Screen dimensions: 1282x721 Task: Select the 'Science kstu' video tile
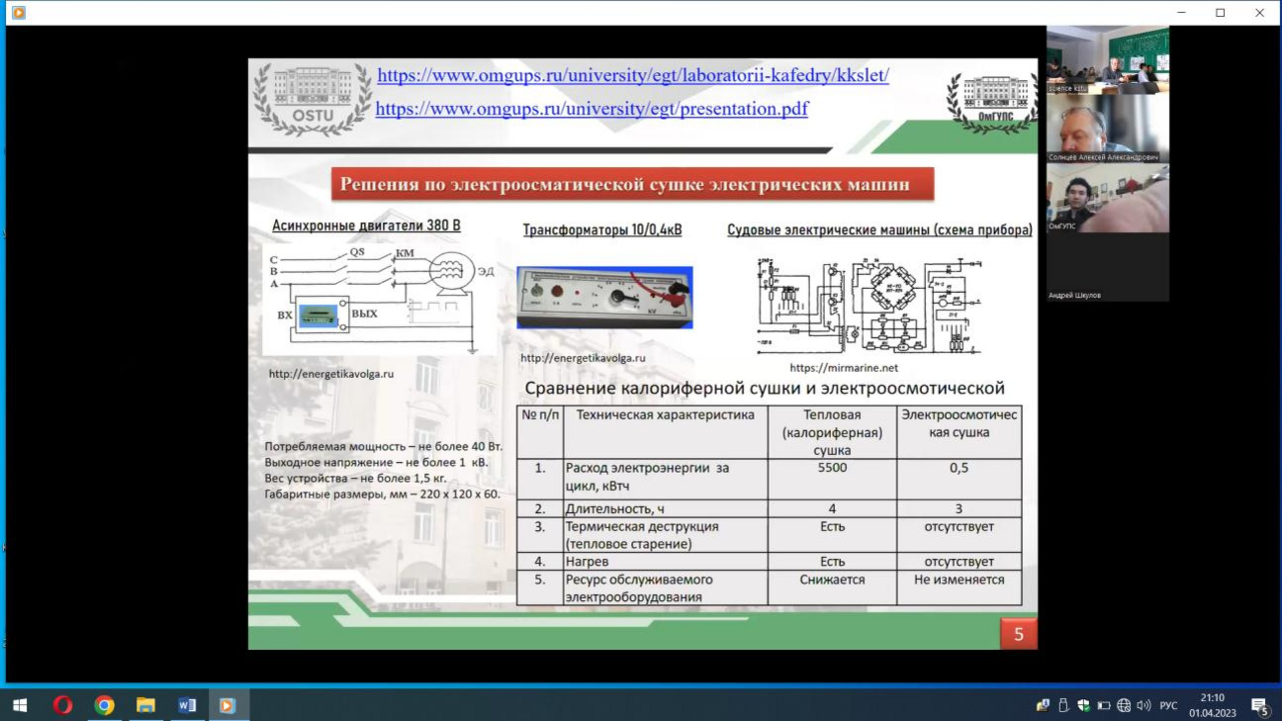pos(1108,61)
